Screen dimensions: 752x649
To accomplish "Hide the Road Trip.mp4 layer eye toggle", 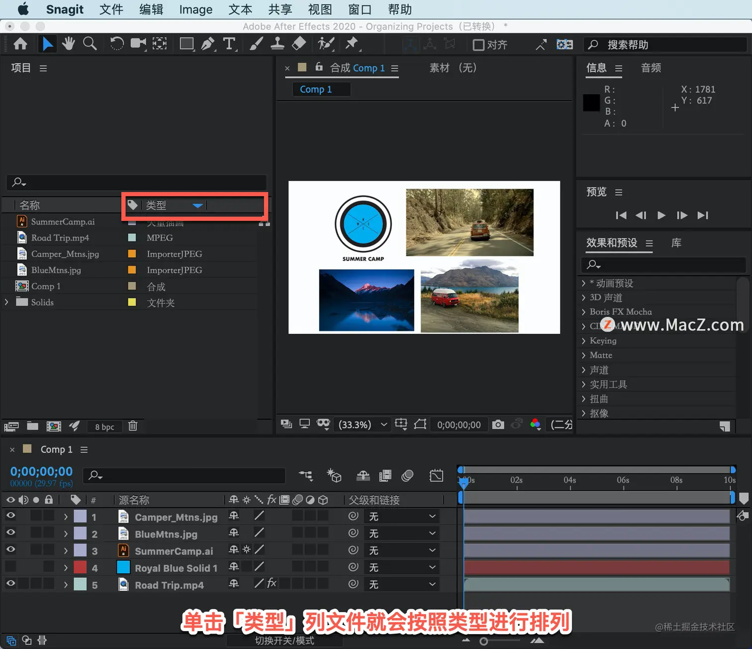I will click(10, 584).
